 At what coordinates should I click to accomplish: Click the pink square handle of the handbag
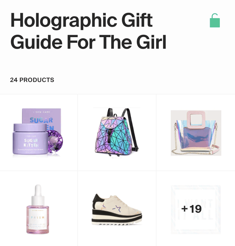click(x=196, y=120)
